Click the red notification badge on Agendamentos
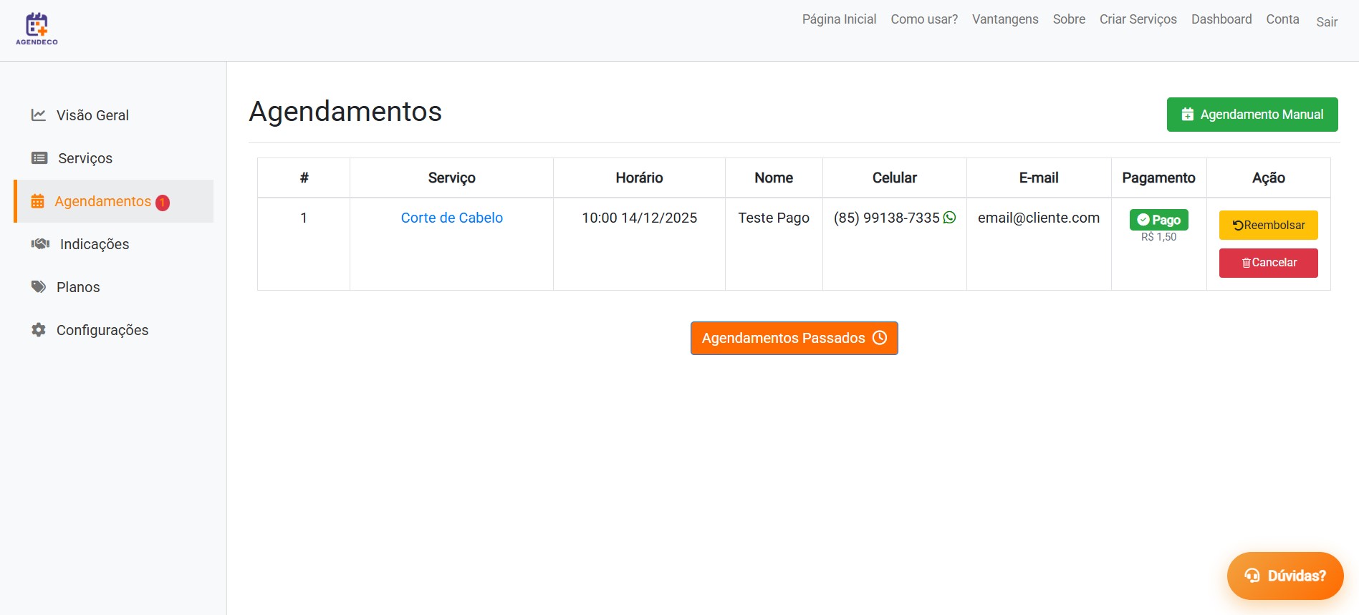1359x615 pixels. click(163, 203)
